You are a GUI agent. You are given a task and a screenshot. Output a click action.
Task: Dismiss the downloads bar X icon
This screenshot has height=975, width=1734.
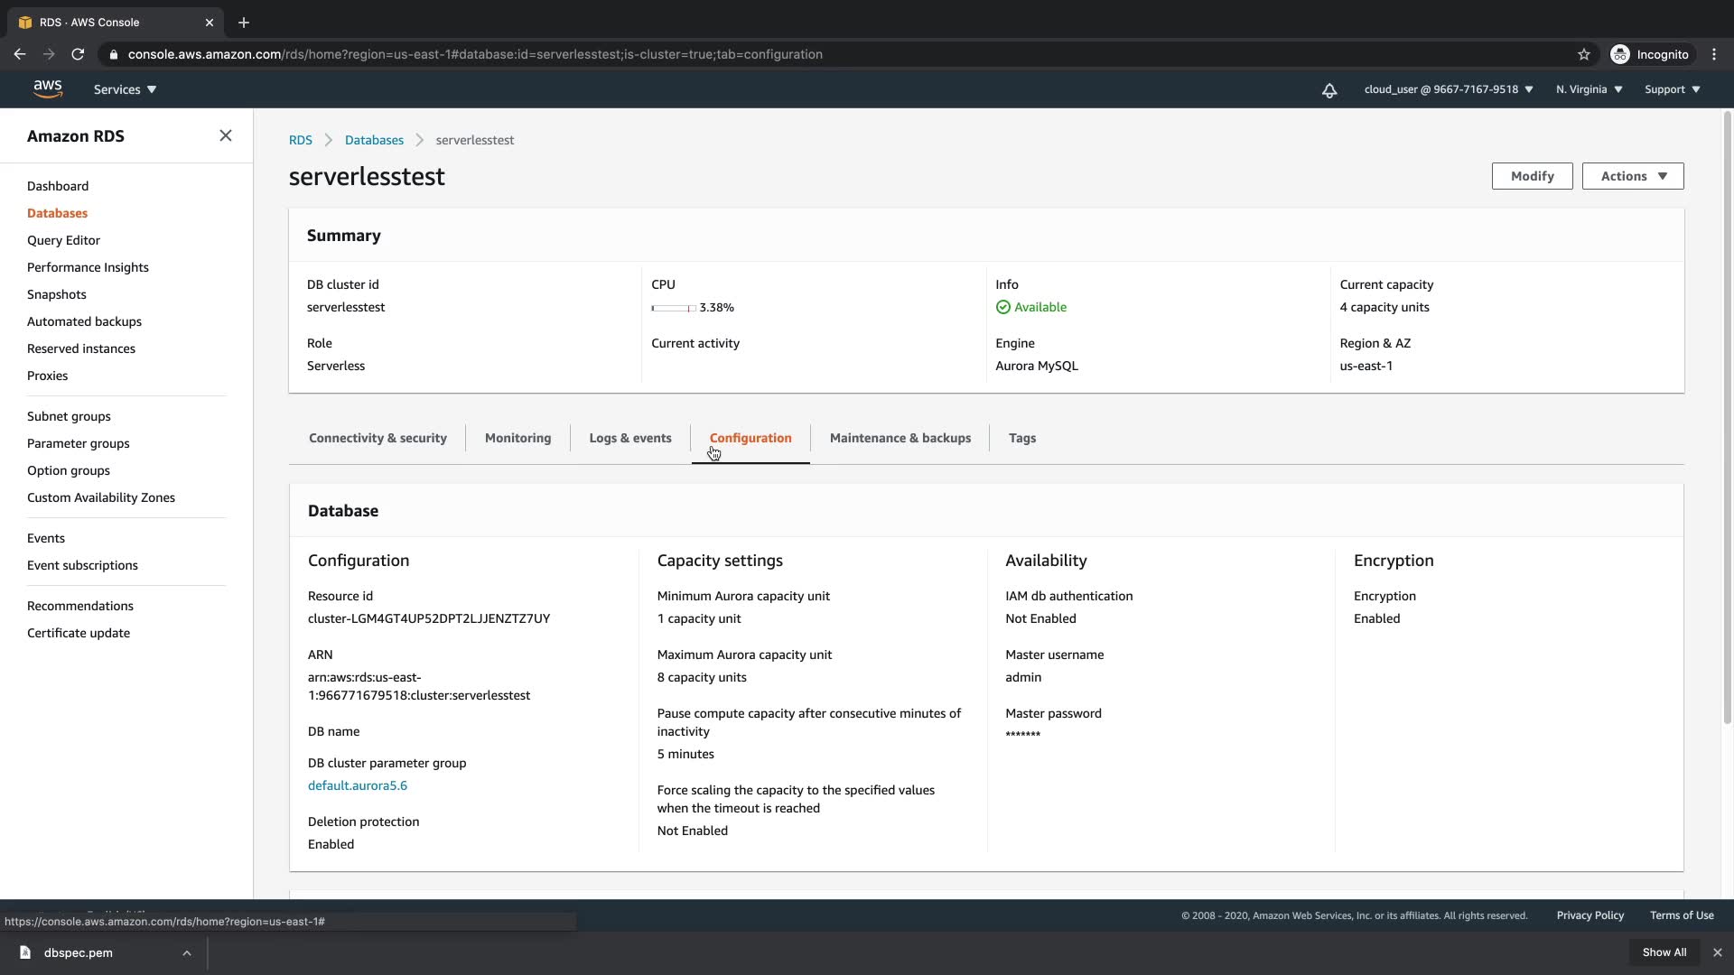click(1718, 952)
